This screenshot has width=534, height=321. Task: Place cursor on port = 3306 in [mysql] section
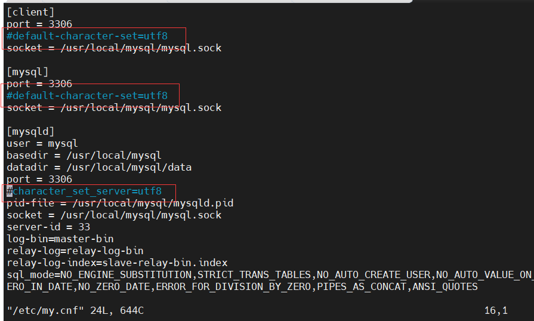pos(39,84)
